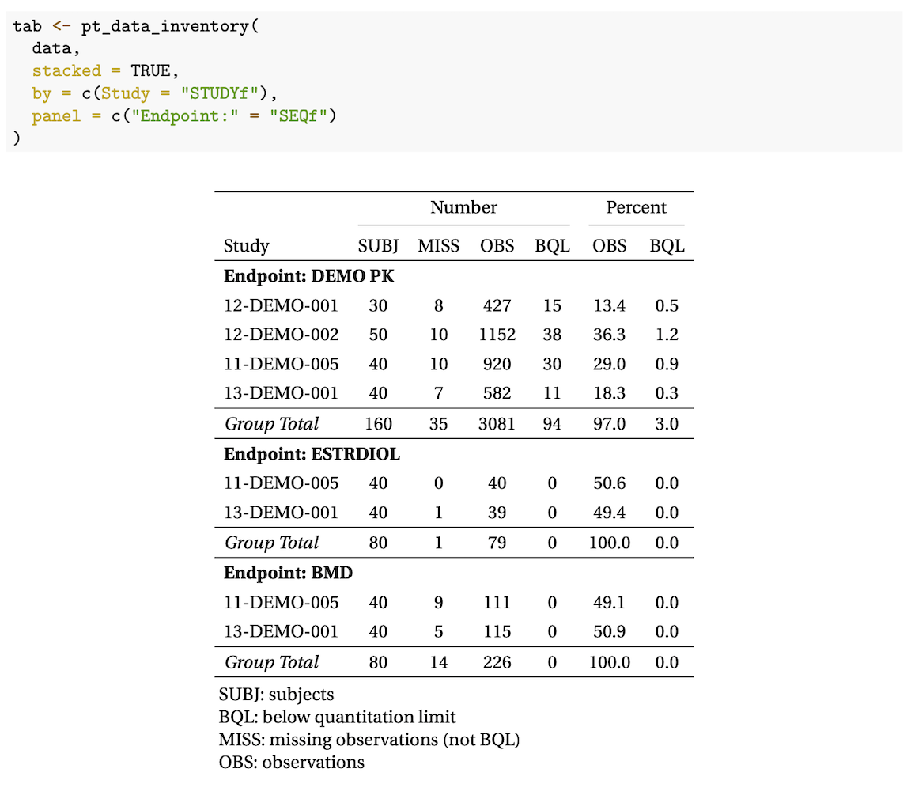Click the "BQL: below quantitation limit" footnote
The height and width of the screenshot is (799, 911).
(337, 718)
